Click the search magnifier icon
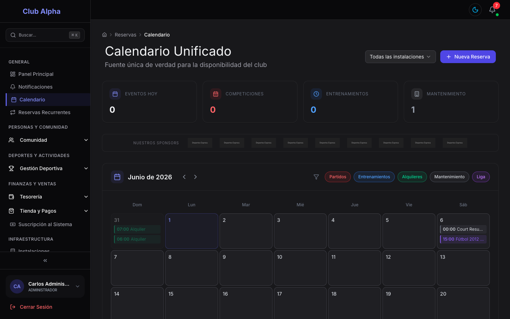 click(x=13, y=35)
